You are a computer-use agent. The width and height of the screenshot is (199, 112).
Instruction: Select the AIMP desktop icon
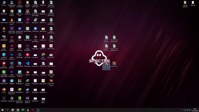[x=4, y=30]
